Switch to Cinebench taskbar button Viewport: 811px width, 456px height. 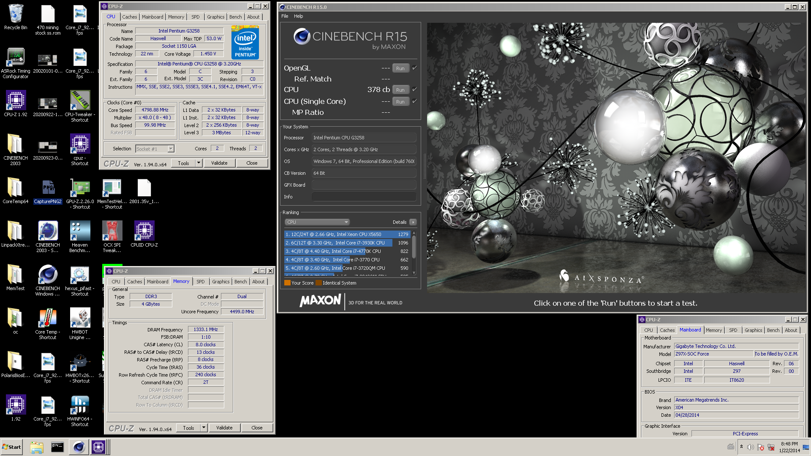(79, 447)
